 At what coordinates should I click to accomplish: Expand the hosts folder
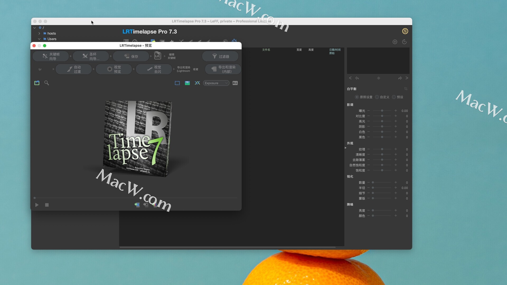pos(39,34)
